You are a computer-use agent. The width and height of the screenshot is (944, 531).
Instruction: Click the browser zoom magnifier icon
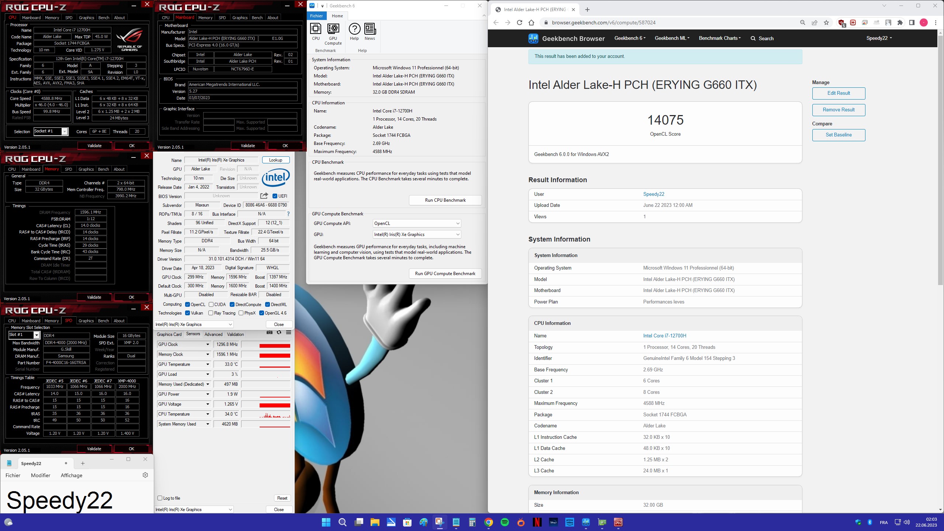802,22
